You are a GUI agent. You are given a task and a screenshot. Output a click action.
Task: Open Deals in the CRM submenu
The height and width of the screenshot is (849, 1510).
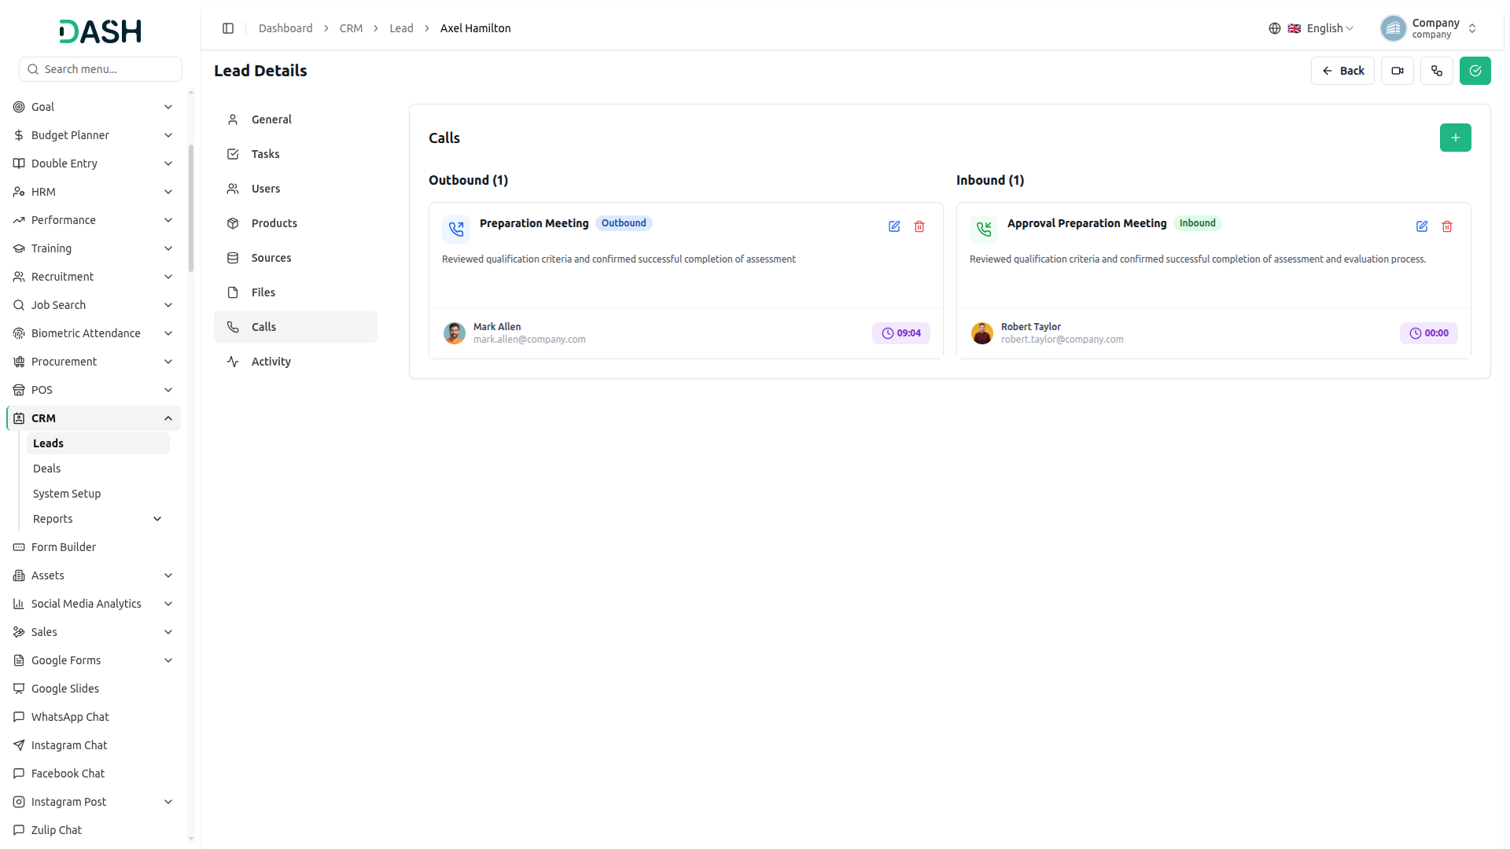[x=98, y=469]
